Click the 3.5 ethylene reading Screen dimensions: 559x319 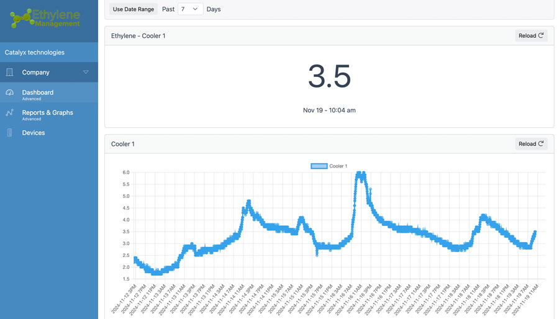329,76
